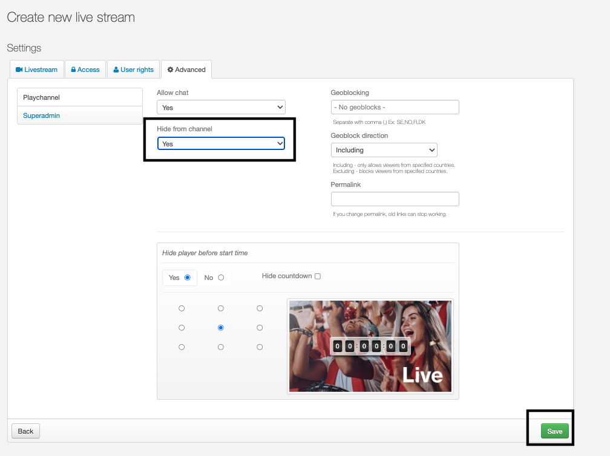The height and width of the screenshot is (456, 610).
Task: Click the Back button
Action: [25, 431]
